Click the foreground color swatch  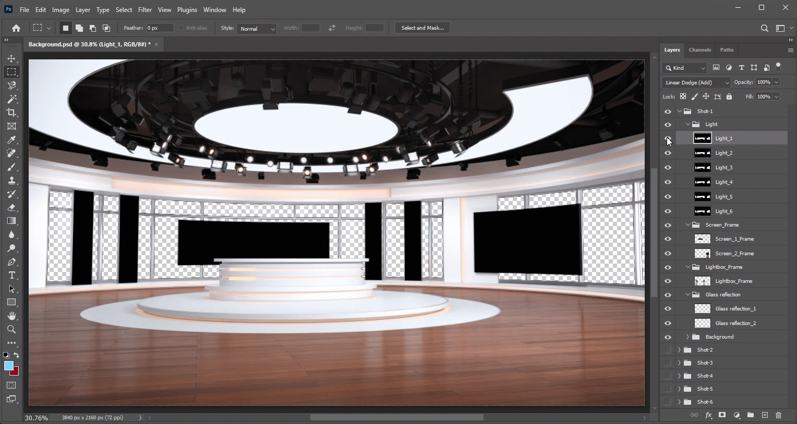point(9,366)
